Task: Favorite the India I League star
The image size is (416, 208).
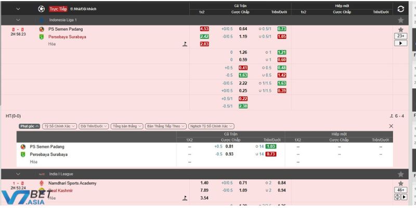Action: click(x=400, y=174)
